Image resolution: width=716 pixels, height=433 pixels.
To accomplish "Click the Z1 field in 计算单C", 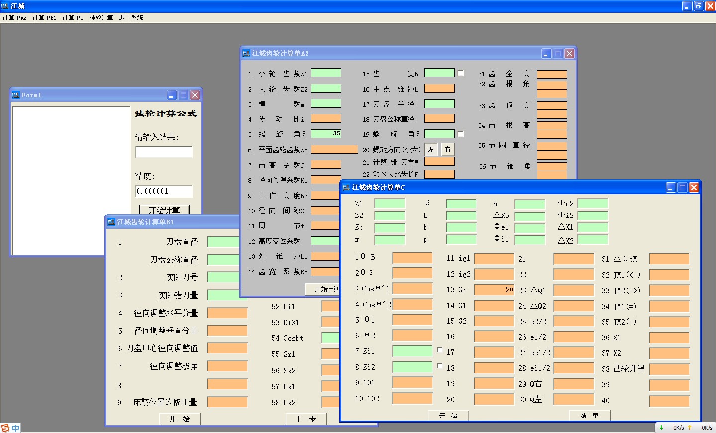I will (x=390, y=203).
